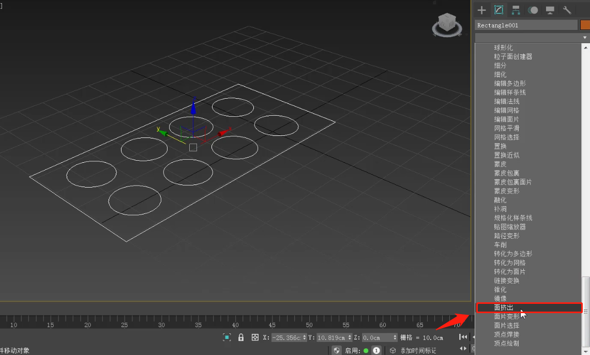
Task: Click the X coordinate spinner arrows
Action: 305,337
